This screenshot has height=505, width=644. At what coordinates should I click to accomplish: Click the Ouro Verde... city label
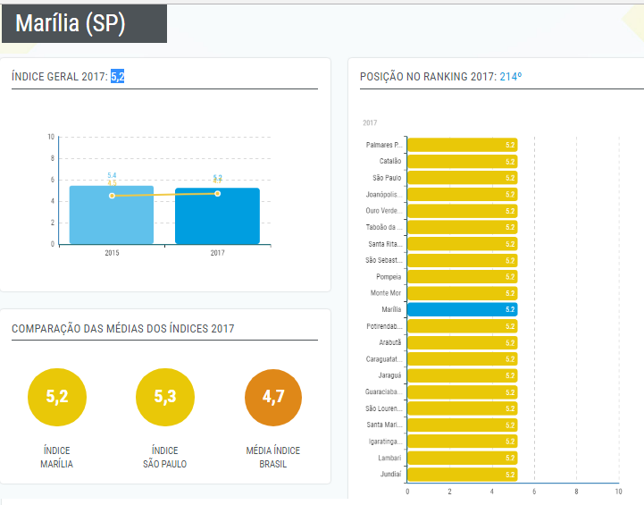coord(385,211)
